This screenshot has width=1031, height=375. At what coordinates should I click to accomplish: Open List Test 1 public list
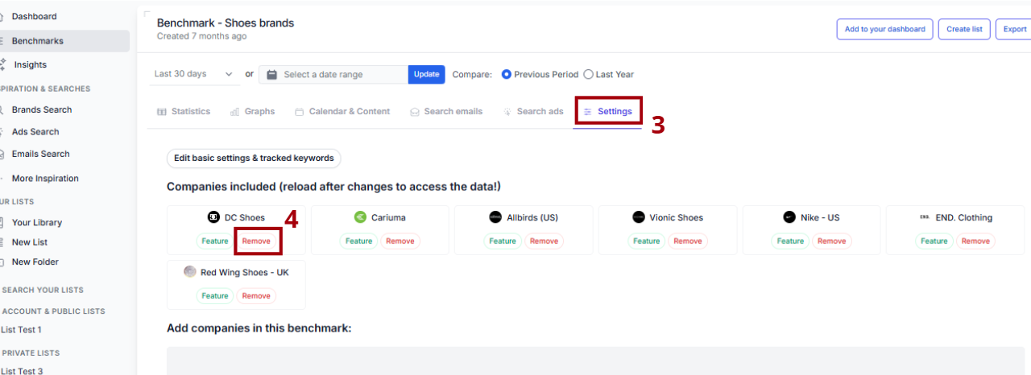(22, 329)
